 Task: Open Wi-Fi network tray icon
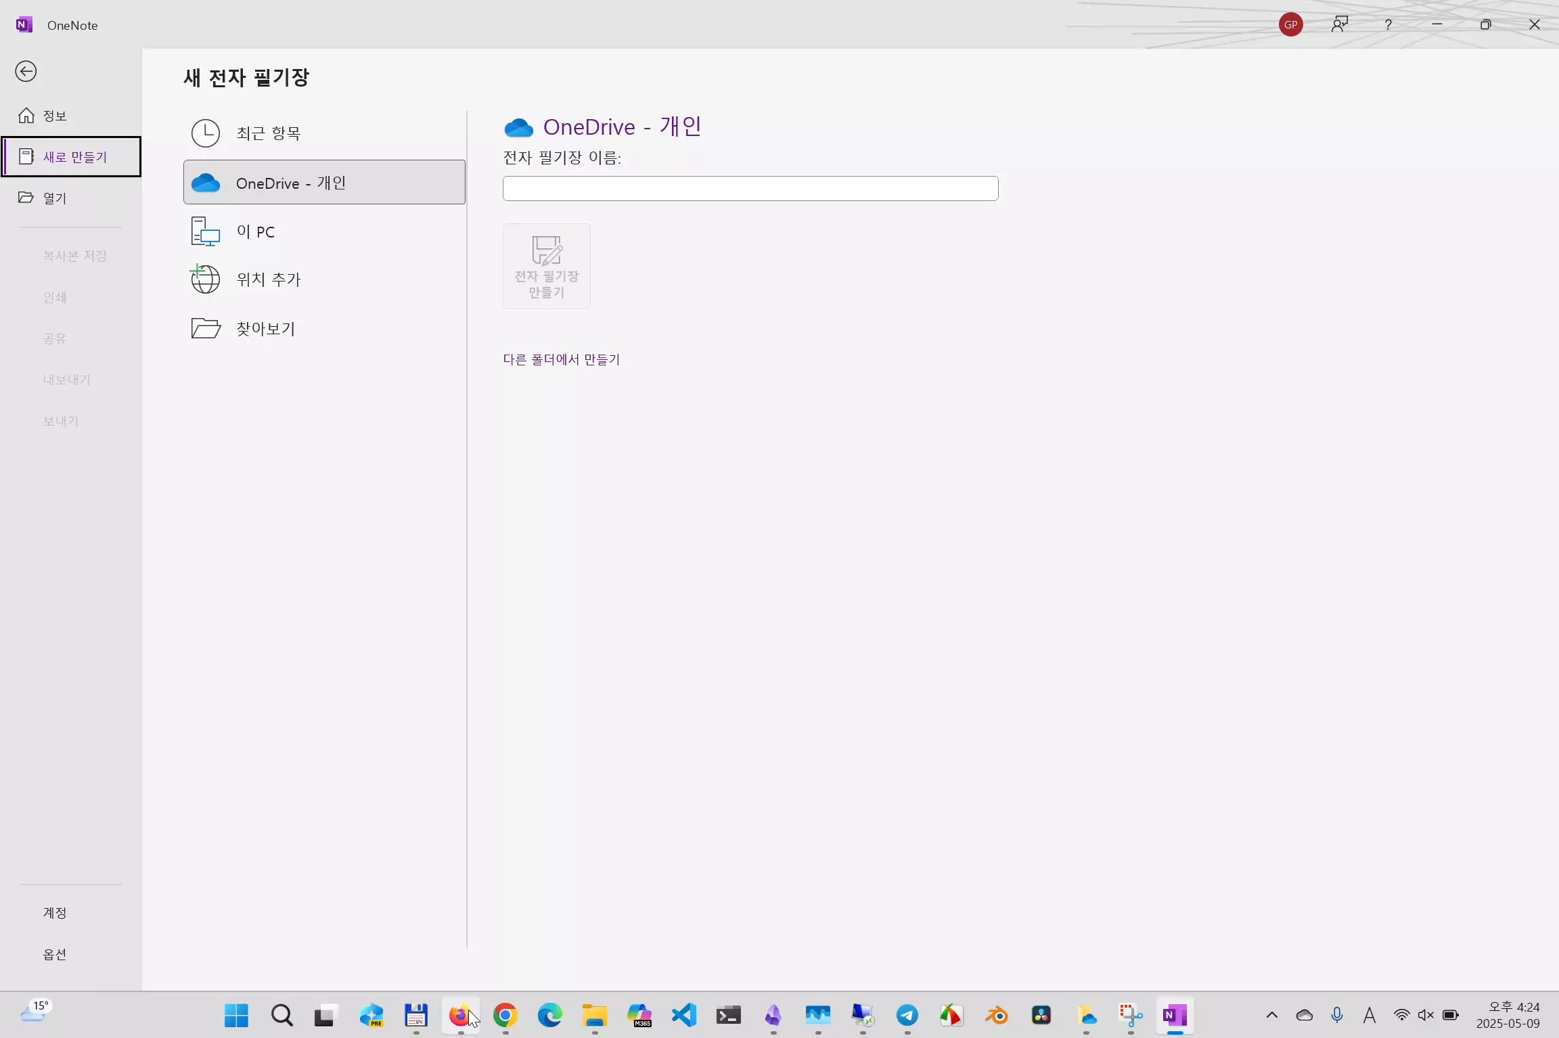(x=1401, y=1015)
